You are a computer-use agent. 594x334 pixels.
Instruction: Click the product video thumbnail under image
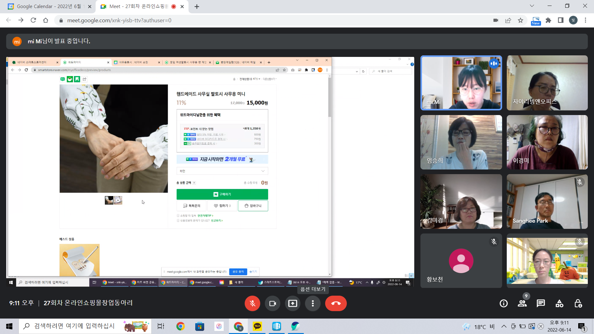pos(118,200)
